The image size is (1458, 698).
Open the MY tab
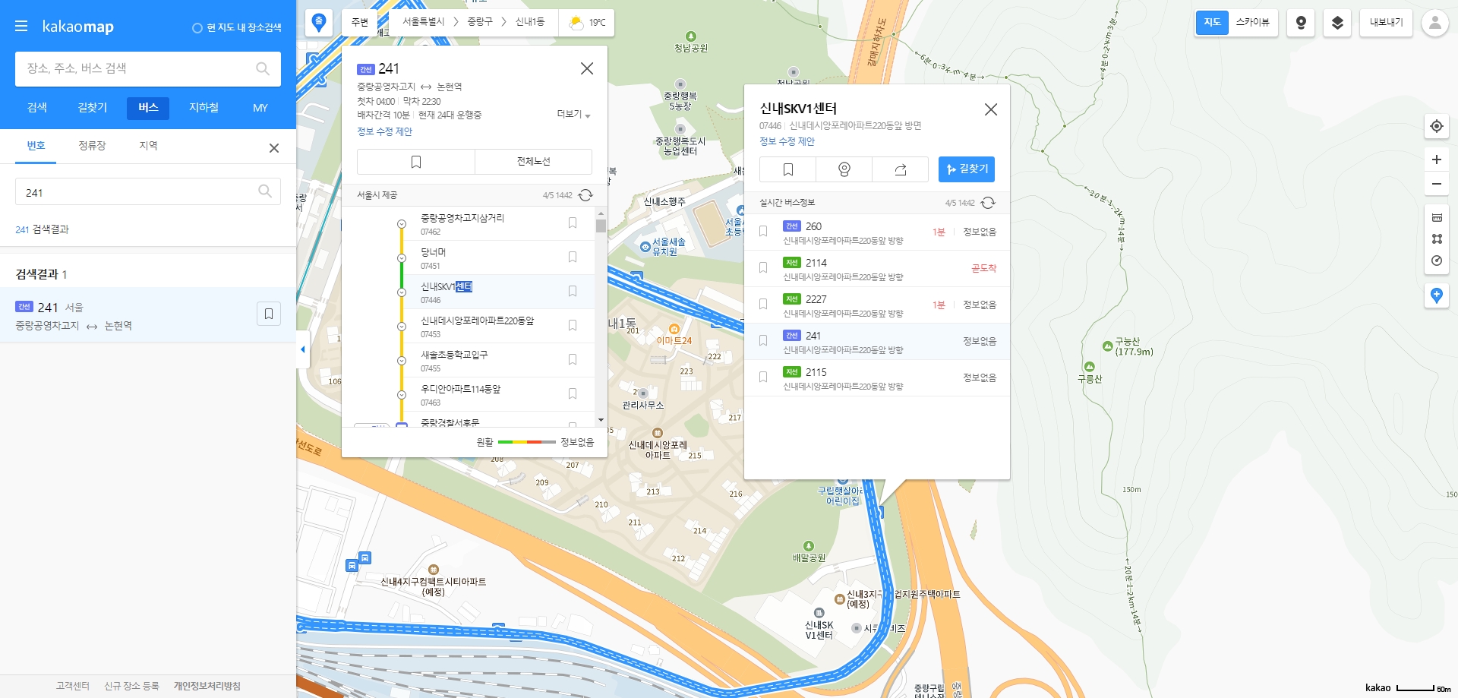260,108
